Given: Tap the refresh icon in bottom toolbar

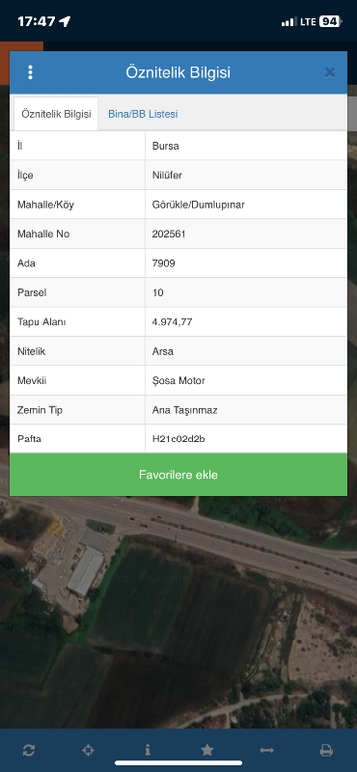Looking at the screenshot, I should (29, 751).
